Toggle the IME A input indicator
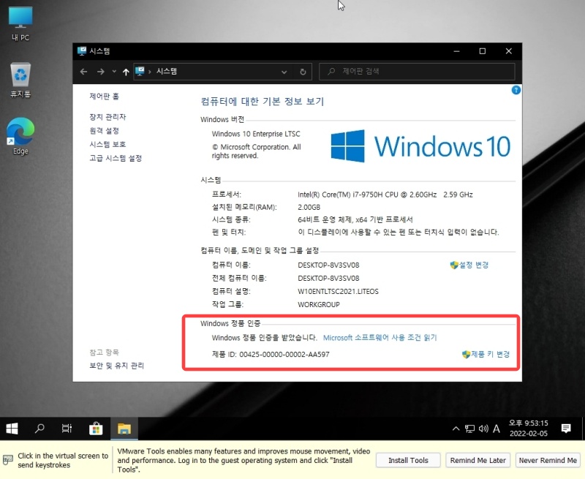Screen dimensions: 585x479 tap(497, 429)
